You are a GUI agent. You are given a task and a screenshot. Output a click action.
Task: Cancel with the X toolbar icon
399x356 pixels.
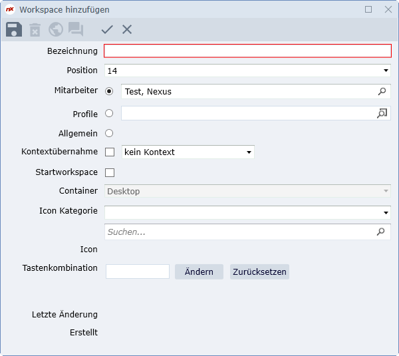tap(127, 29)
